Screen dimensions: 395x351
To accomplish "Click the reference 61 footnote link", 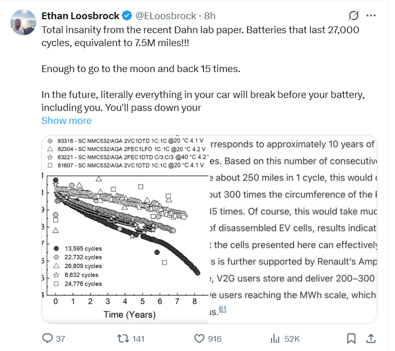I will coord(223,310).
